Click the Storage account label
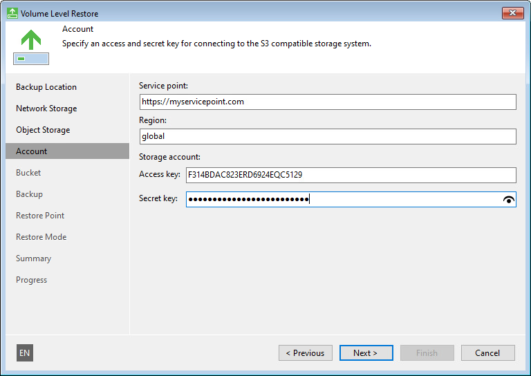 pos(169,157)
